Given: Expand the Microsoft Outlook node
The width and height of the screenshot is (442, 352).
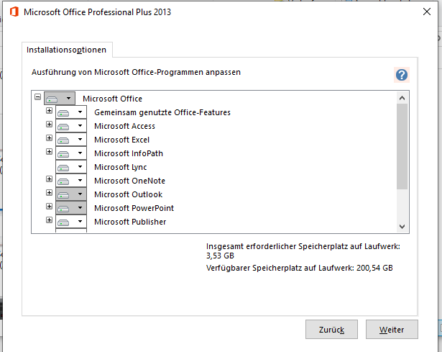Looking at the screenshot, I should tap(50, 192).
